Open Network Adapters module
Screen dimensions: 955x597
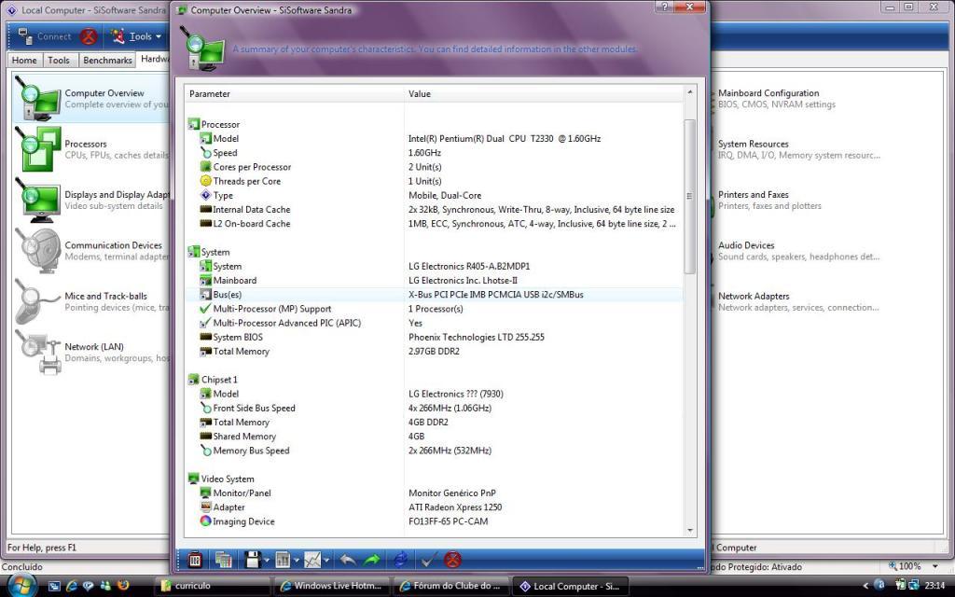[798, 301]
